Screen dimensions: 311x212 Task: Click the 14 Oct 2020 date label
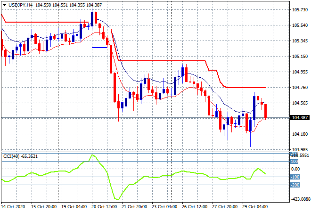[x=13, y=207]
